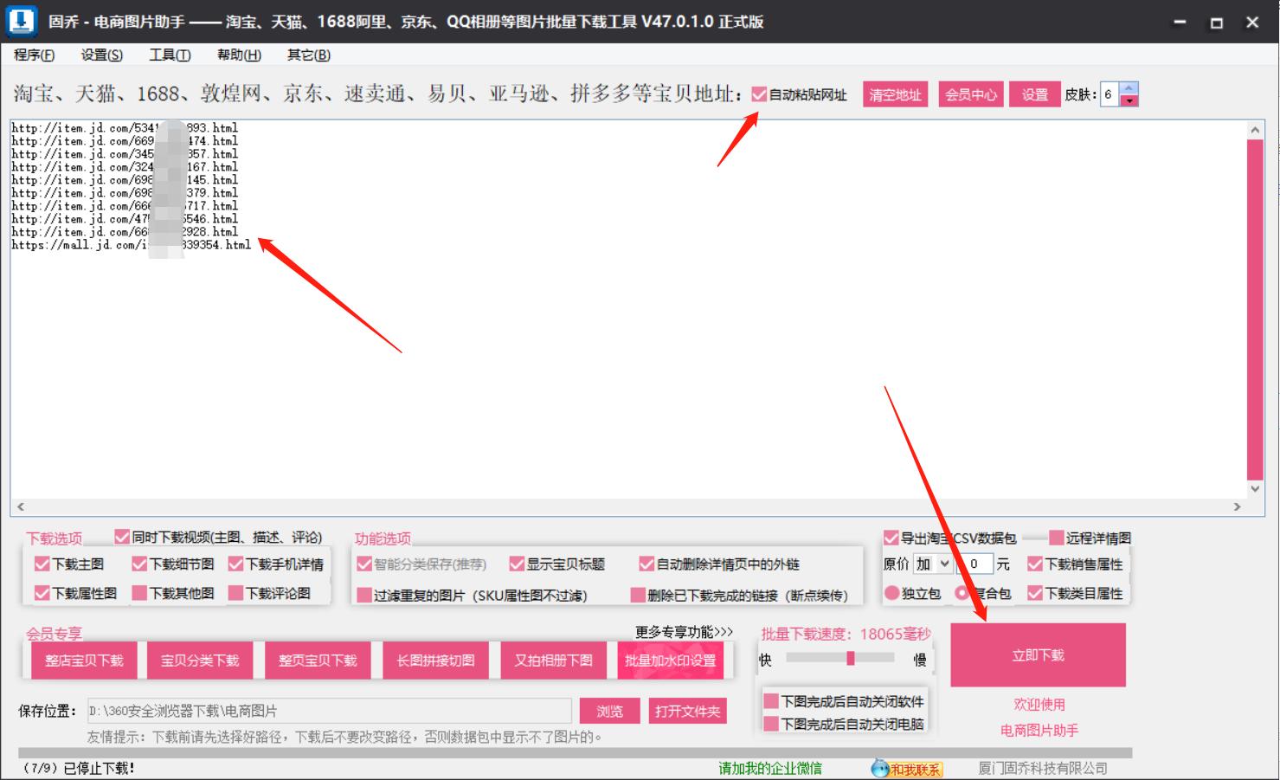The height and width of the screenshot is (780, 1280).
Task: Select 整店宝贝下载 whole-store download
Action: (84, 659)
